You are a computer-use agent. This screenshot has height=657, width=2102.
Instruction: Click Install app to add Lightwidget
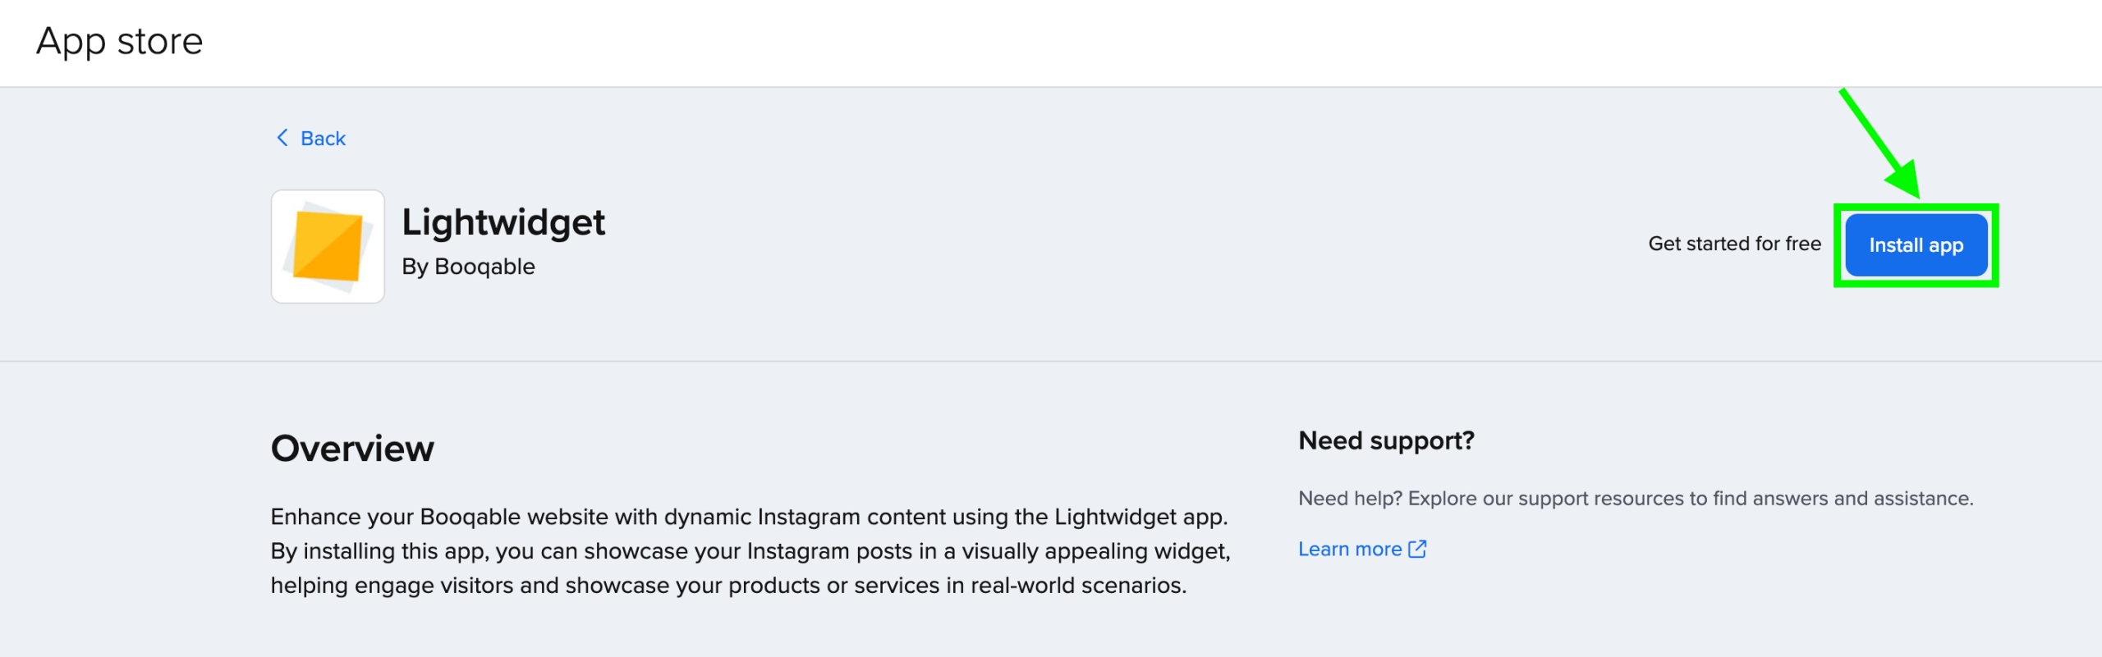[1916, 244]
